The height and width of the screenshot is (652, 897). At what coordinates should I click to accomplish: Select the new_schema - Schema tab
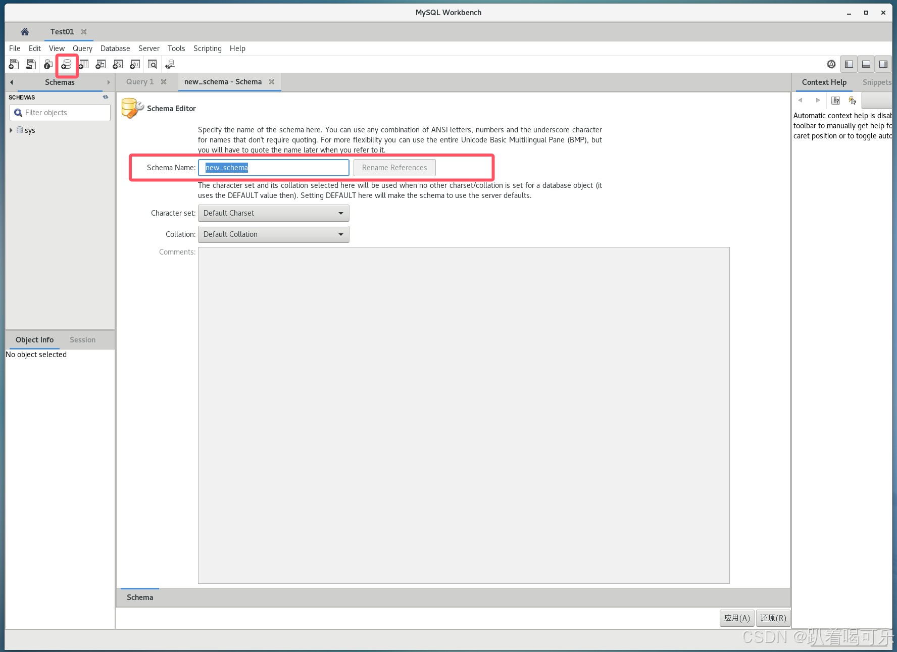pyautogui.click(x=223, y=82)
